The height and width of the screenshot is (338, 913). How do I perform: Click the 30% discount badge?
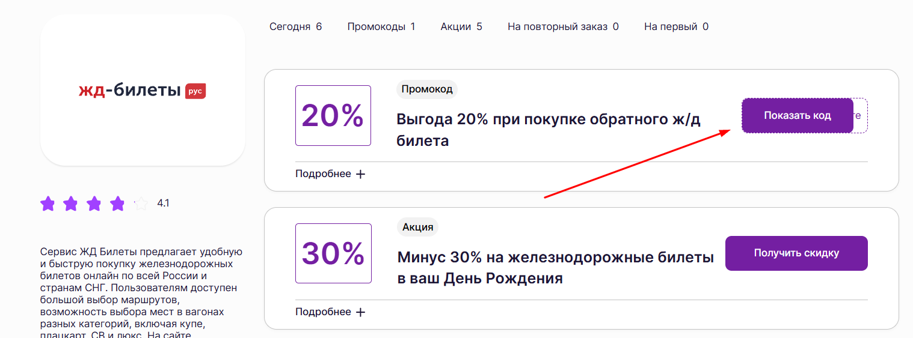click(333, 253)
